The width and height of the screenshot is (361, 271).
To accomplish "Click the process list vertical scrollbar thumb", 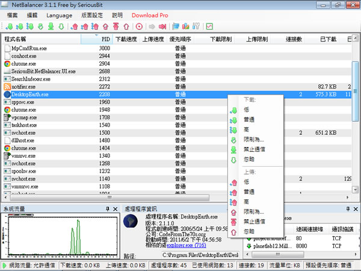I will point(355,92).
